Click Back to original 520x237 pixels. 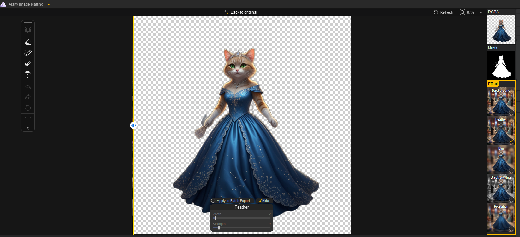[241, 12]
